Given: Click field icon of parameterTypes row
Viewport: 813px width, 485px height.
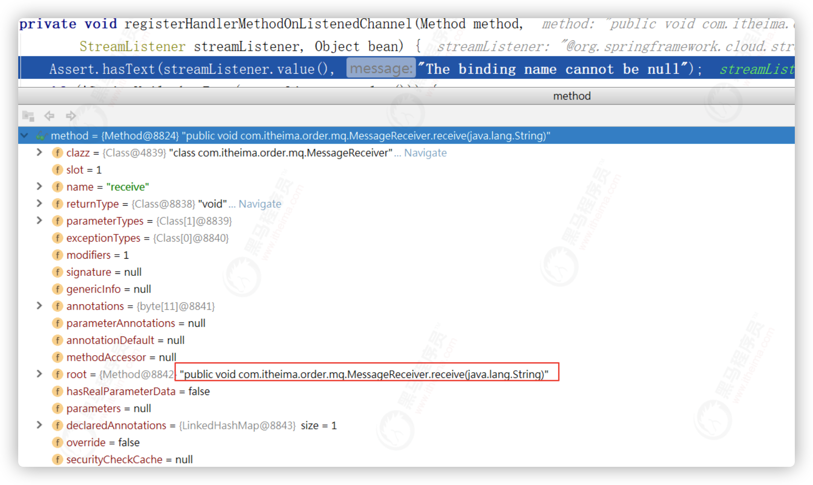Looking at the screenshot, I should point(58,221).
